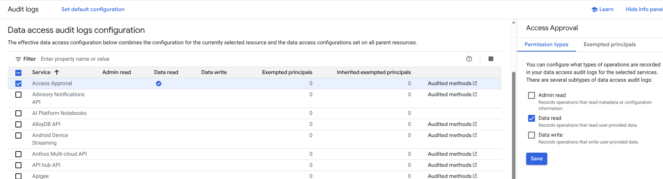Click the Learn graduation cap icon
Image resolution: width=663 pixels, height=179 pixels.
(594, 10)
